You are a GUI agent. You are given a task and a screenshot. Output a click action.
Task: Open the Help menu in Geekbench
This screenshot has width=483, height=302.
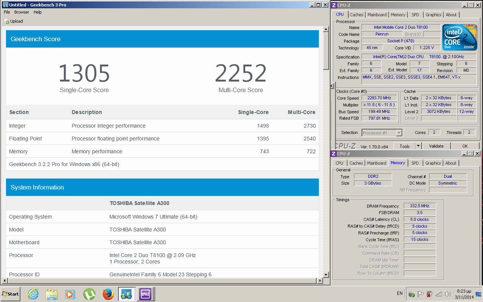point(37,12)
